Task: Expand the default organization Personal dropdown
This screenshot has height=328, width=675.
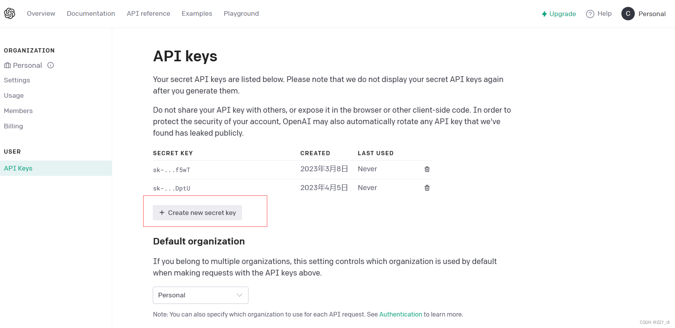Action: 201,295
